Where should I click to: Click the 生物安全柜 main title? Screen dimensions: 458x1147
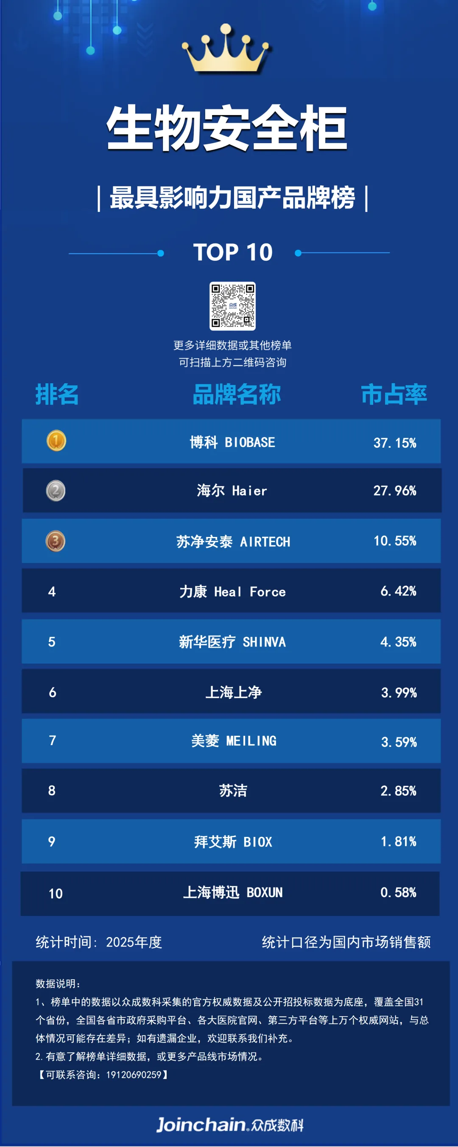(227, 128)
